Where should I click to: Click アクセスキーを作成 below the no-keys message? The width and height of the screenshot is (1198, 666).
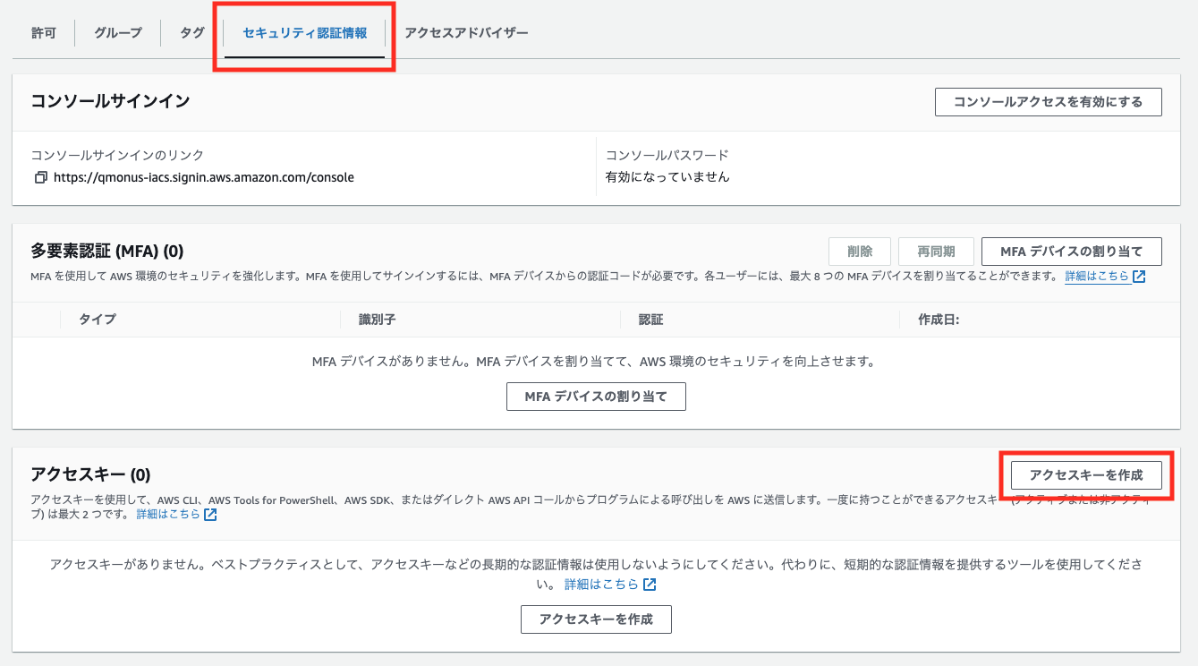[x=596, y=619]
